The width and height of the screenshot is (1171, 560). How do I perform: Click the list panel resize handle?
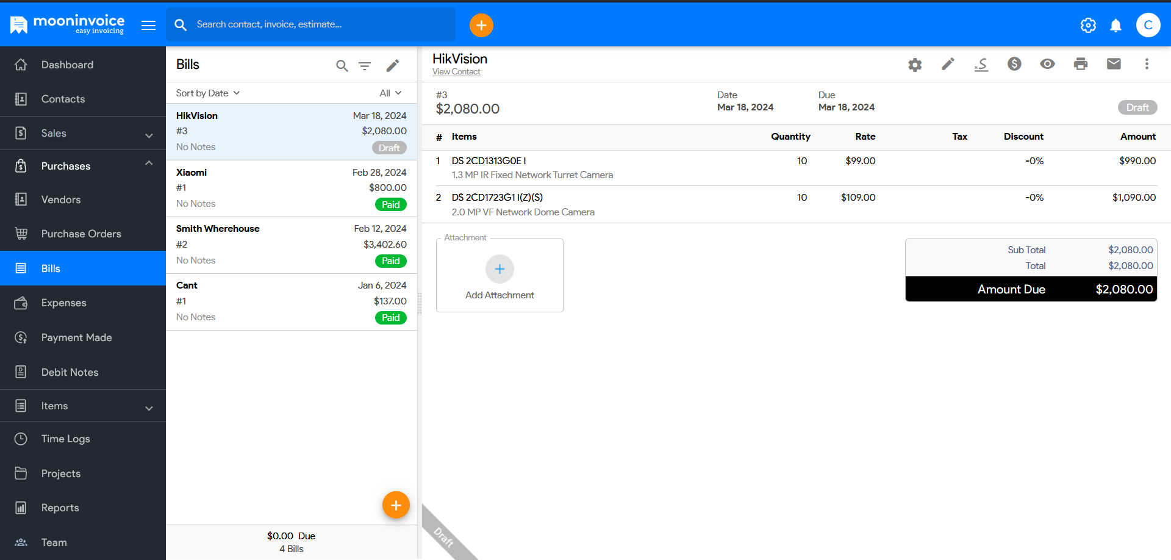pyautogui.click(x=420, y=303)
